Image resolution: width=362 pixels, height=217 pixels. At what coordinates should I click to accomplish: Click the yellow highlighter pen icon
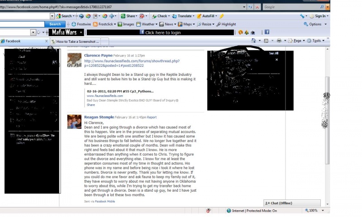(x=222, y=16)
